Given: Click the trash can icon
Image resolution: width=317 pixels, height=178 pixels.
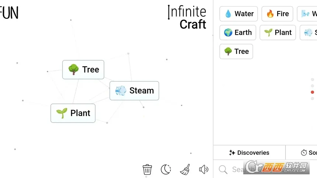Looking at the screenshot, I should tap(147, 170).
